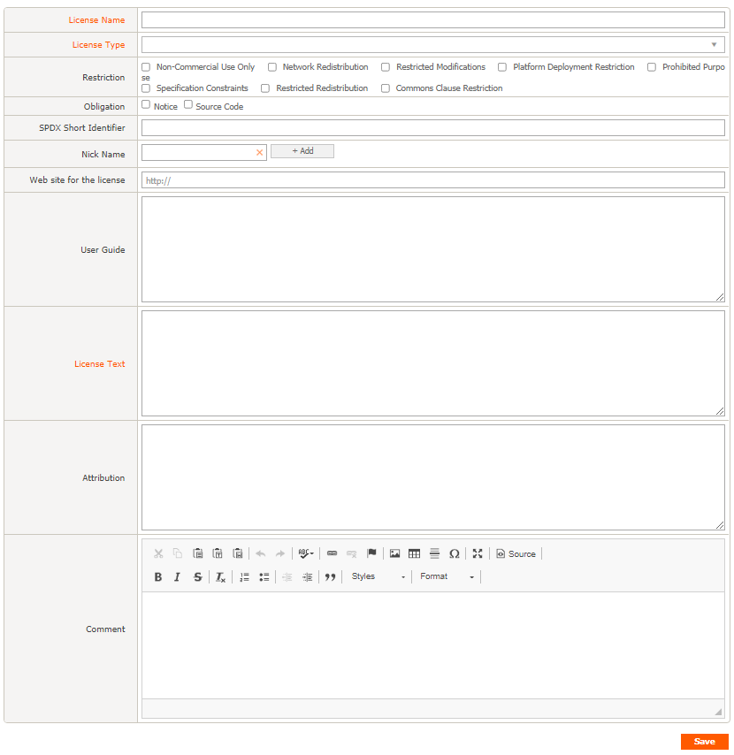Open special character Omega icon
Image resolution: width=734 pixels, height=755 pixels.
click(x=455, y=553)
